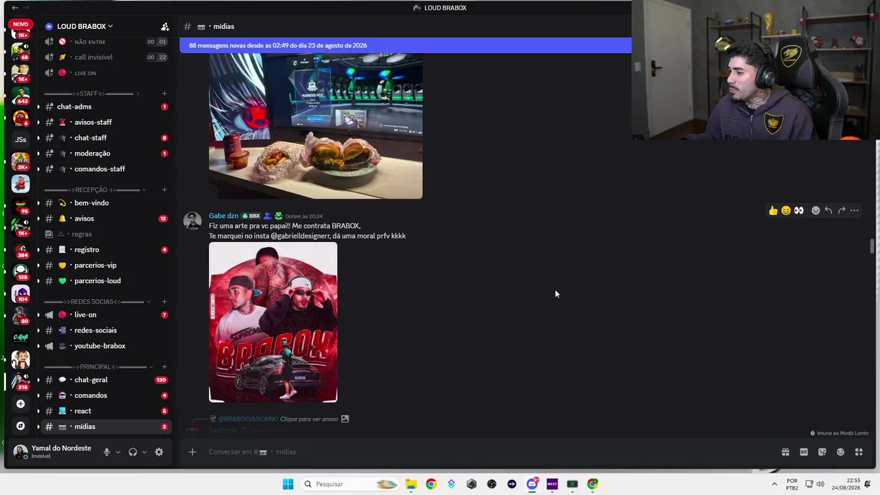The width and height of the screenshot is (880, 495).
Task: Add a channel to the PRINCIPAL category
Action: 164,366
